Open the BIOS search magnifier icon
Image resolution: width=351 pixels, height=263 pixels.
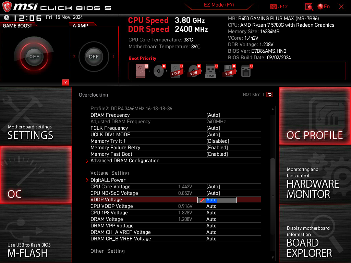pos(309,7)
